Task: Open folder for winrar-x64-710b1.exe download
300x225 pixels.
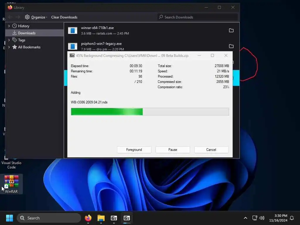Action: point(231,30)
